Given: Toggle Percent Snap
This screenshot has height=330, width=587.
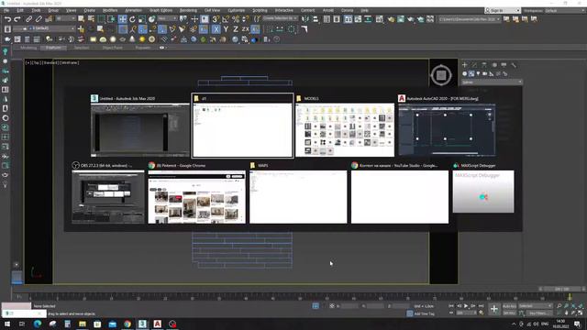Looking at the screenshot, I should [236, 18].
